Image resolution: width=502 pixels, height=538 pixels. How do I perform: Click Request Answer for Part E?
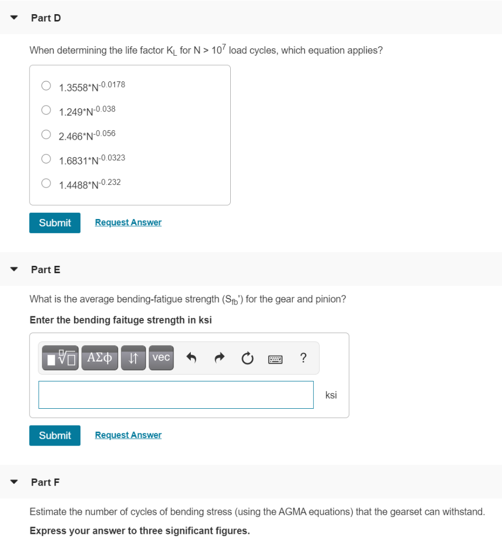click(x=128, y=435)
